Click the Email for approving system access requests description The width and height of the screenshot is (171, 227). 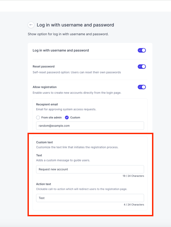[66, 109]
